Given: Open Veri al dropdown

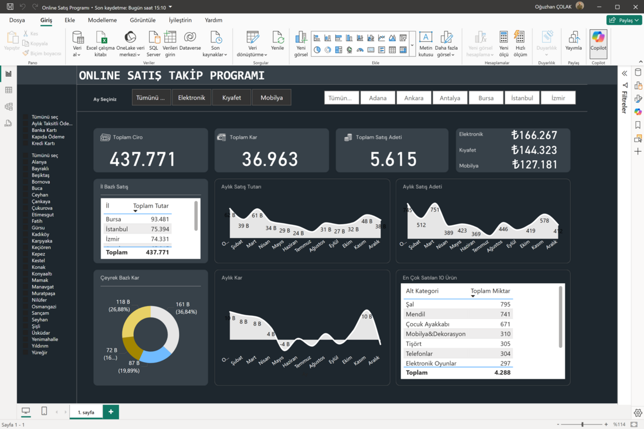Looking at the screenshot, I should coord(77,43).
